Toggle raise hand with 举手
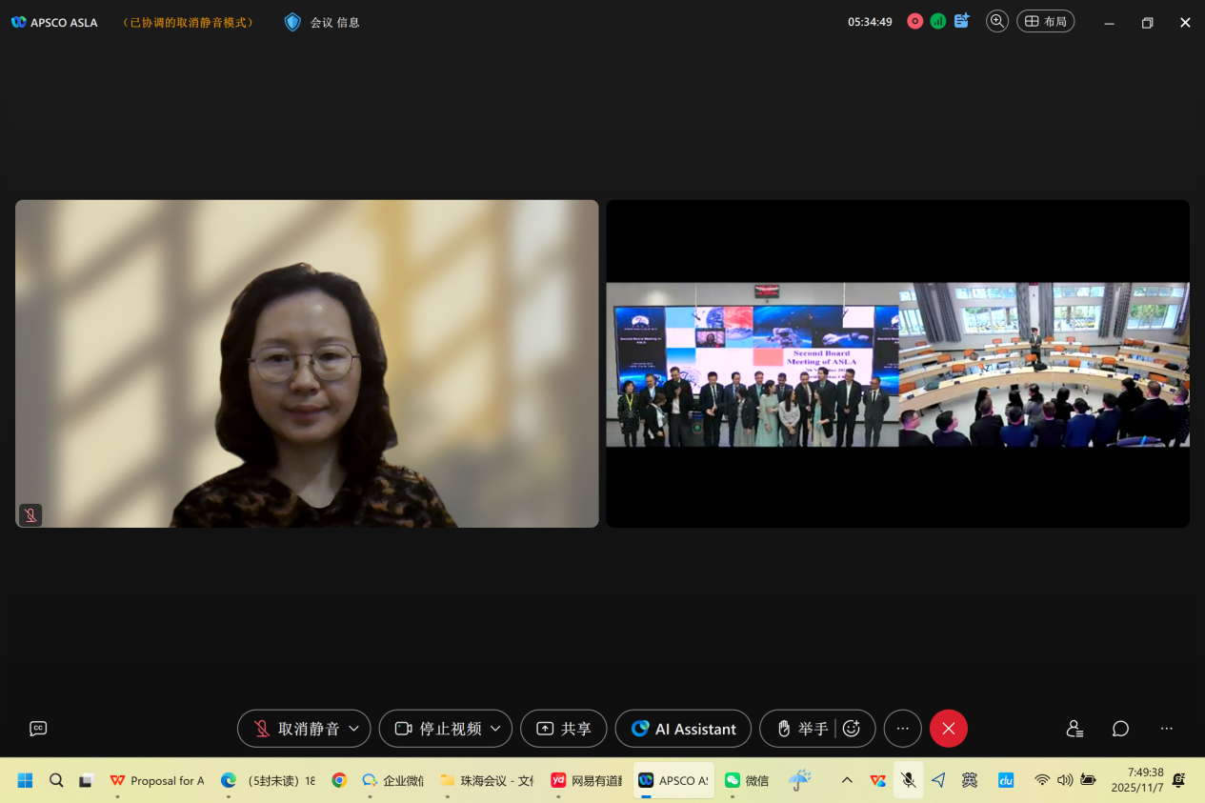The image size is (1205, 803). (x=801, y=729)
